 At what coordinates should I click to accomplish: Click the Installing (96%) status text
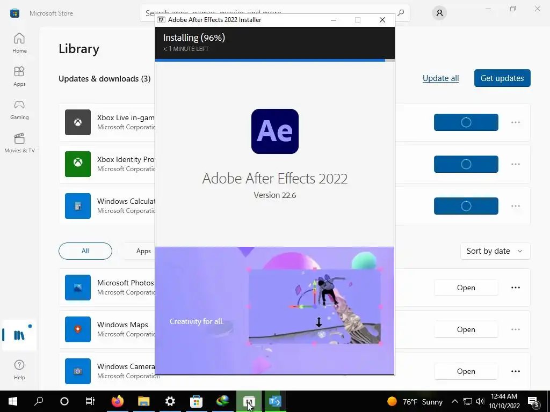(194, 38)
